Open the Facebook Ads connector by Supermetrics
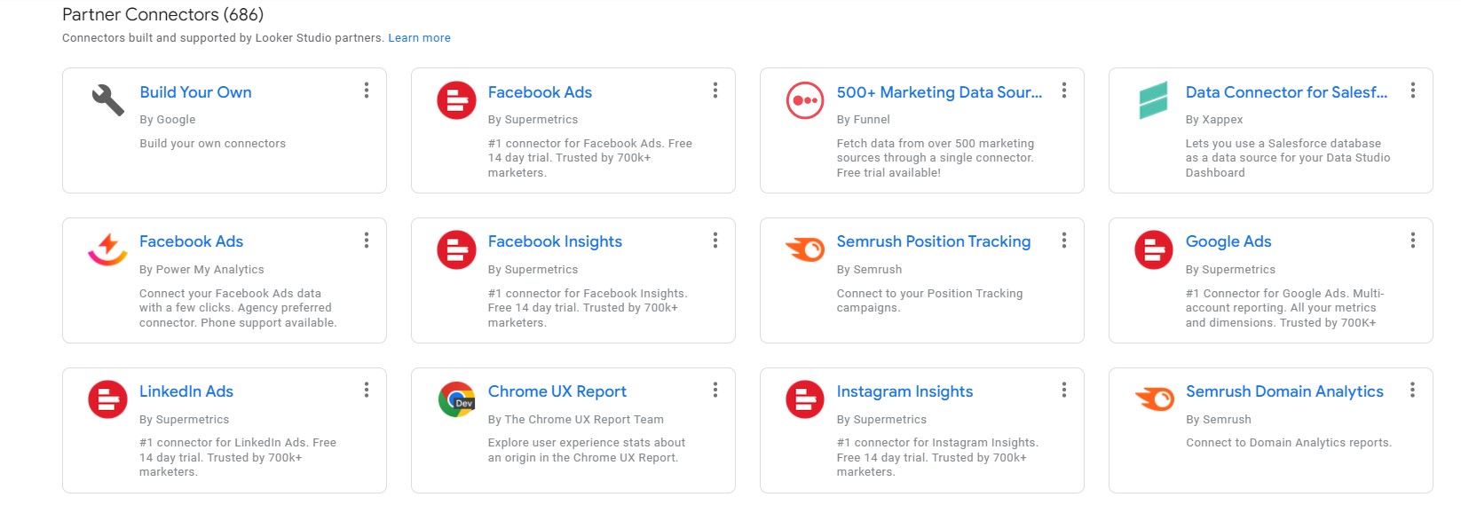1461x513 pixels. tap(540, 92)
